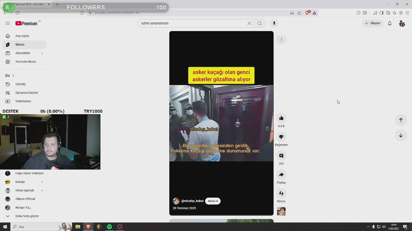Open the Kafalar subscription channel

tap(24, 182)
